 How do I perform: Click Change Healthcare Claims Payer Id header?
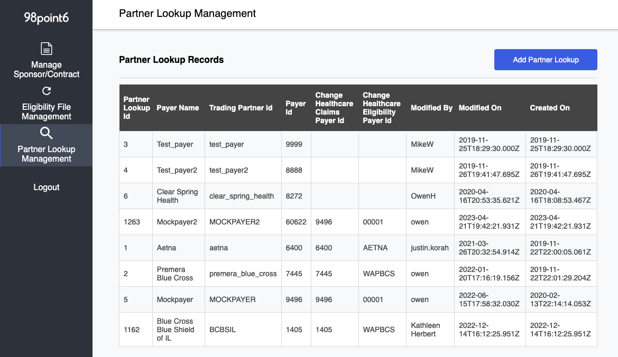tap(334, 108)
